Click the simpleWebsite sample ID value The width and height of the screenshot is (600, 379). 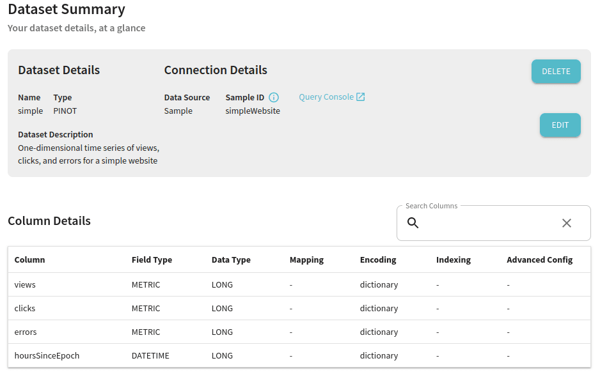tap(253, 111)
